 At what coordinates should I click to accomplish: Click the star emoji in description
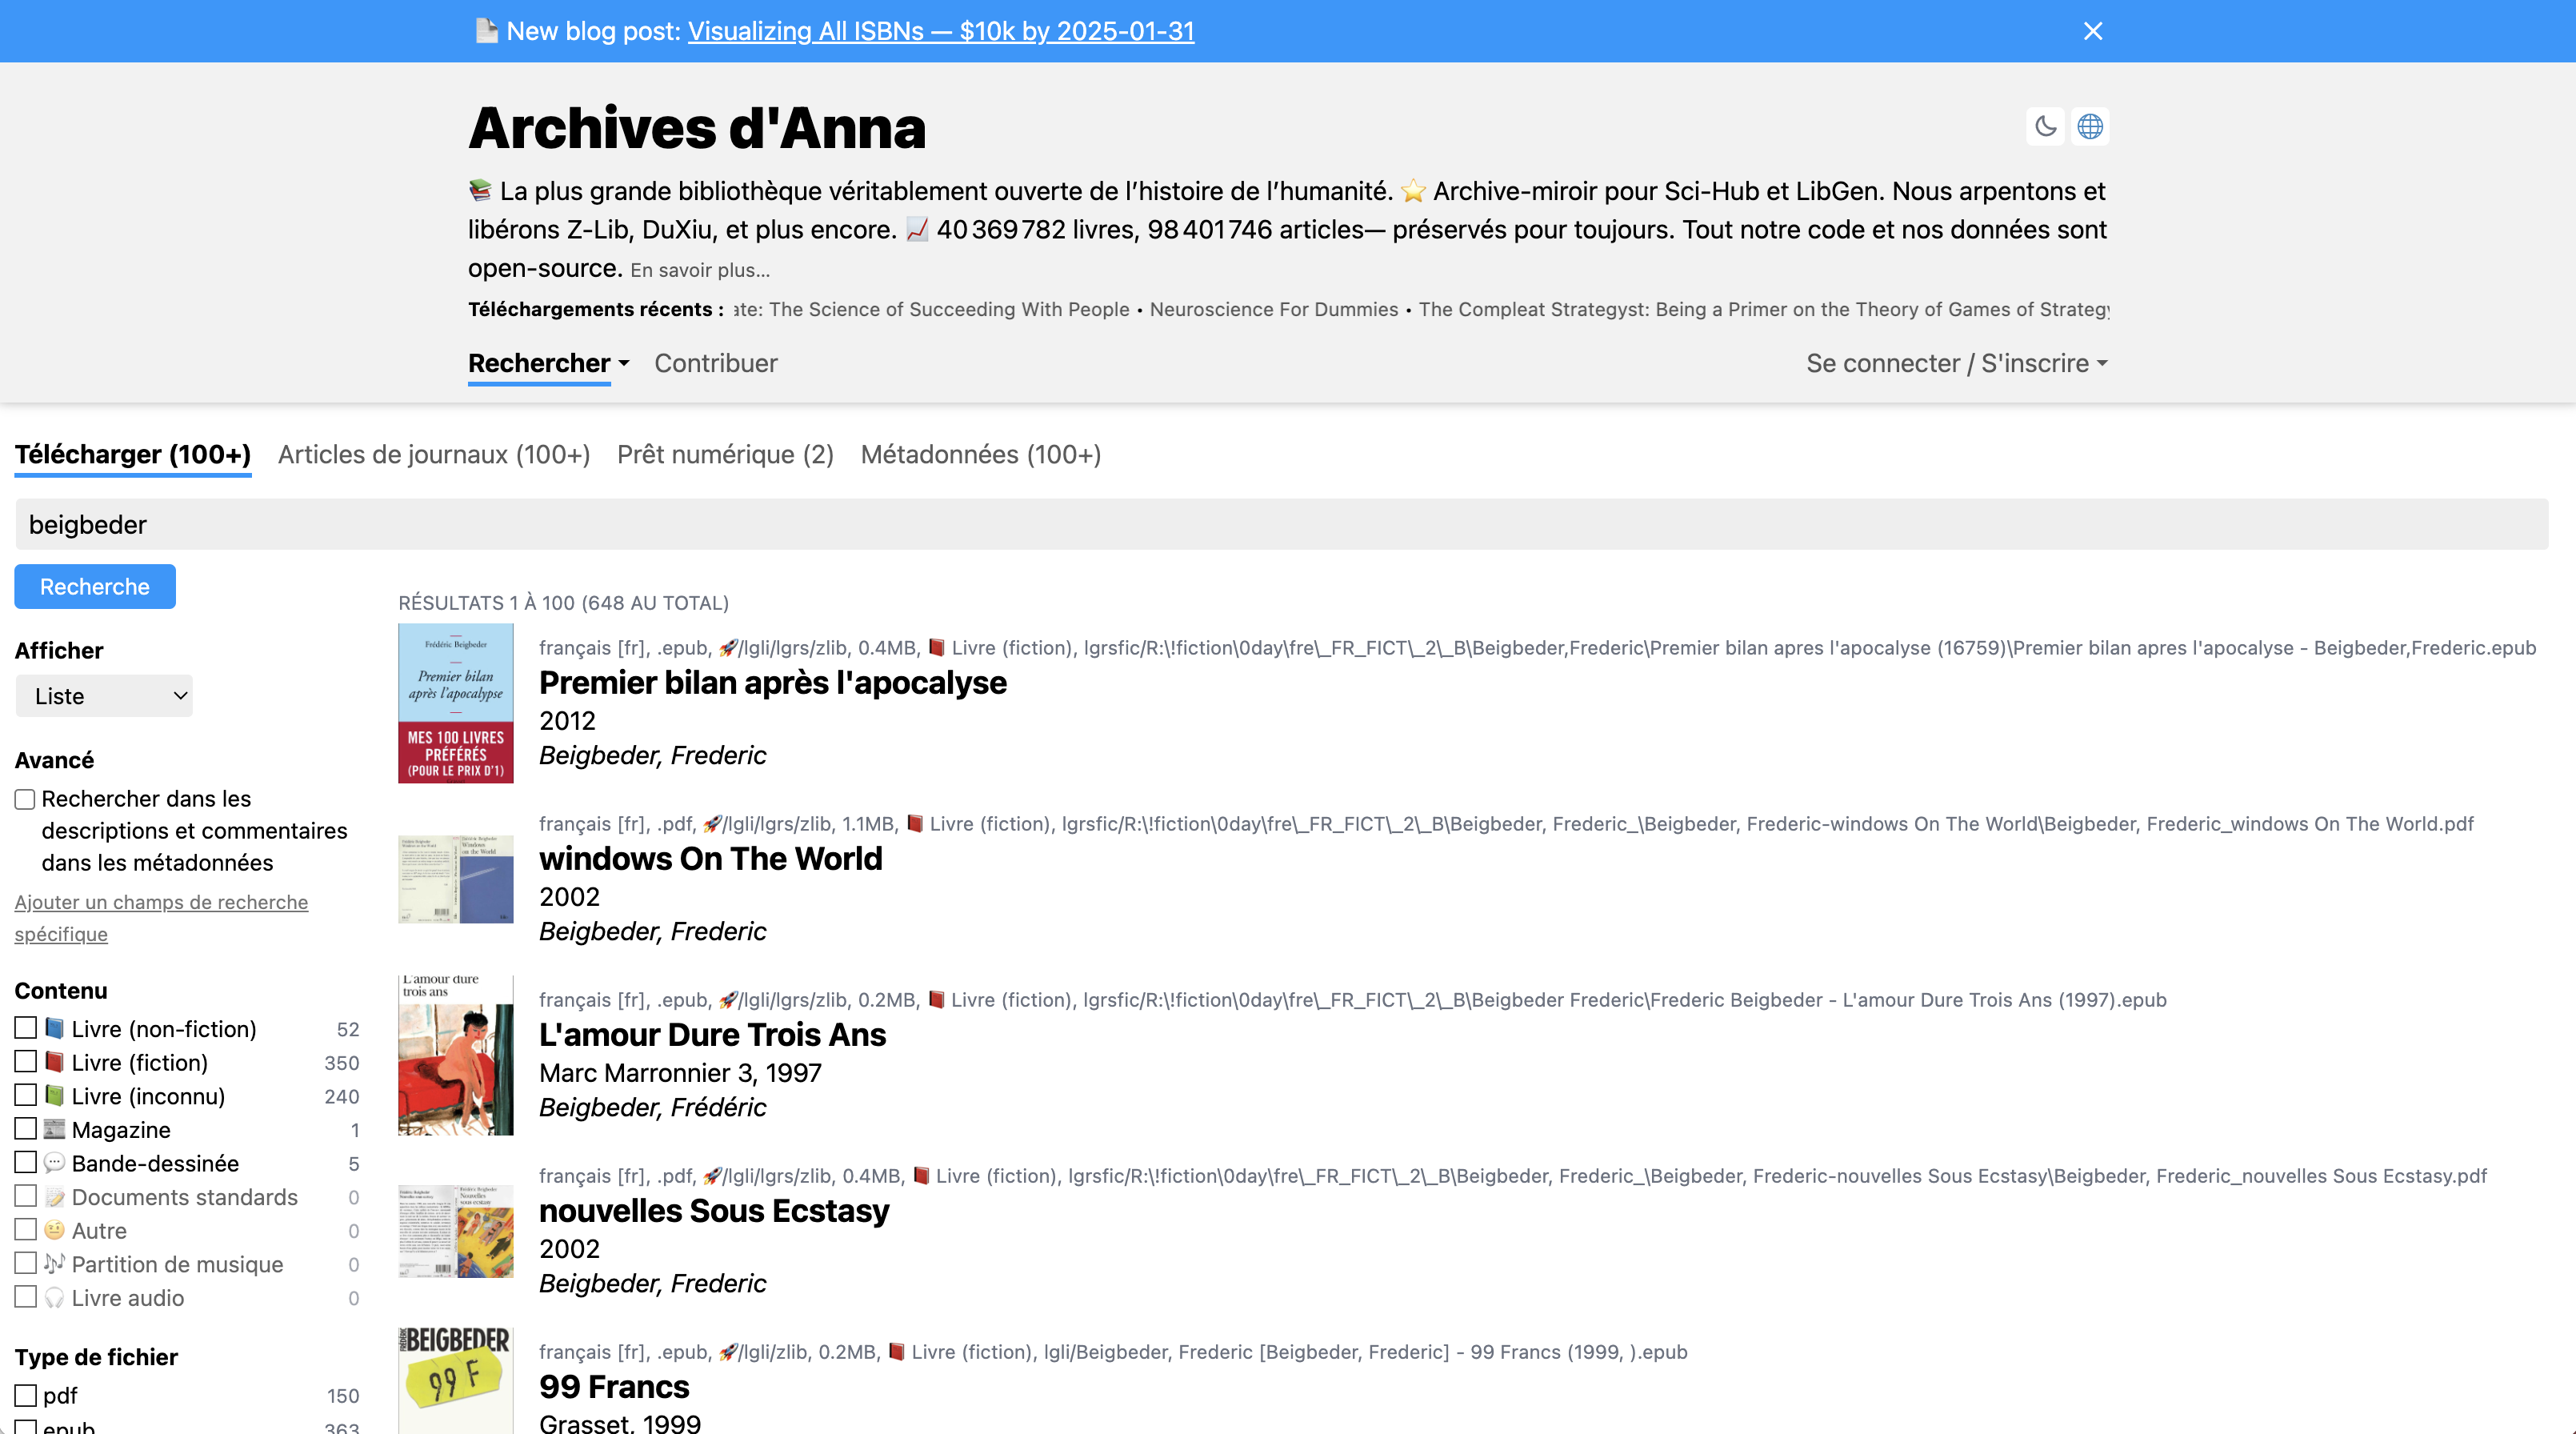1412,190
